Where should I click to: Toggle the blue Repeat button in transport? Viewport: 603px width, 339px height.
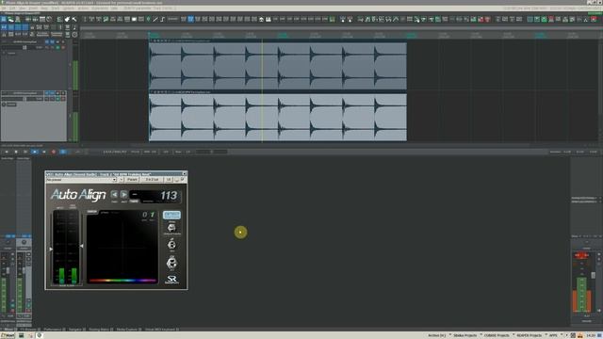tap(63, 152)
